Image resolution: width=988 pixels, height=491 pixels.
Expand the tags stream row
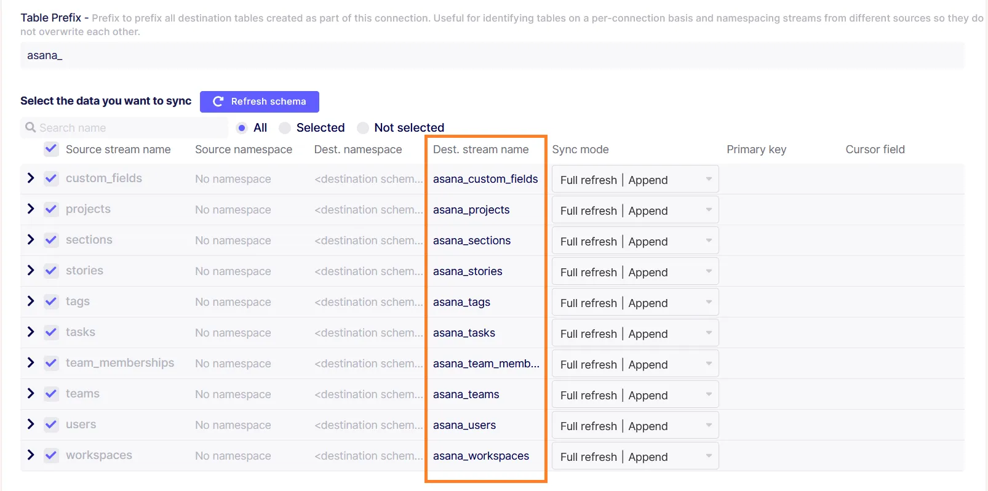(x=31, y=301)
